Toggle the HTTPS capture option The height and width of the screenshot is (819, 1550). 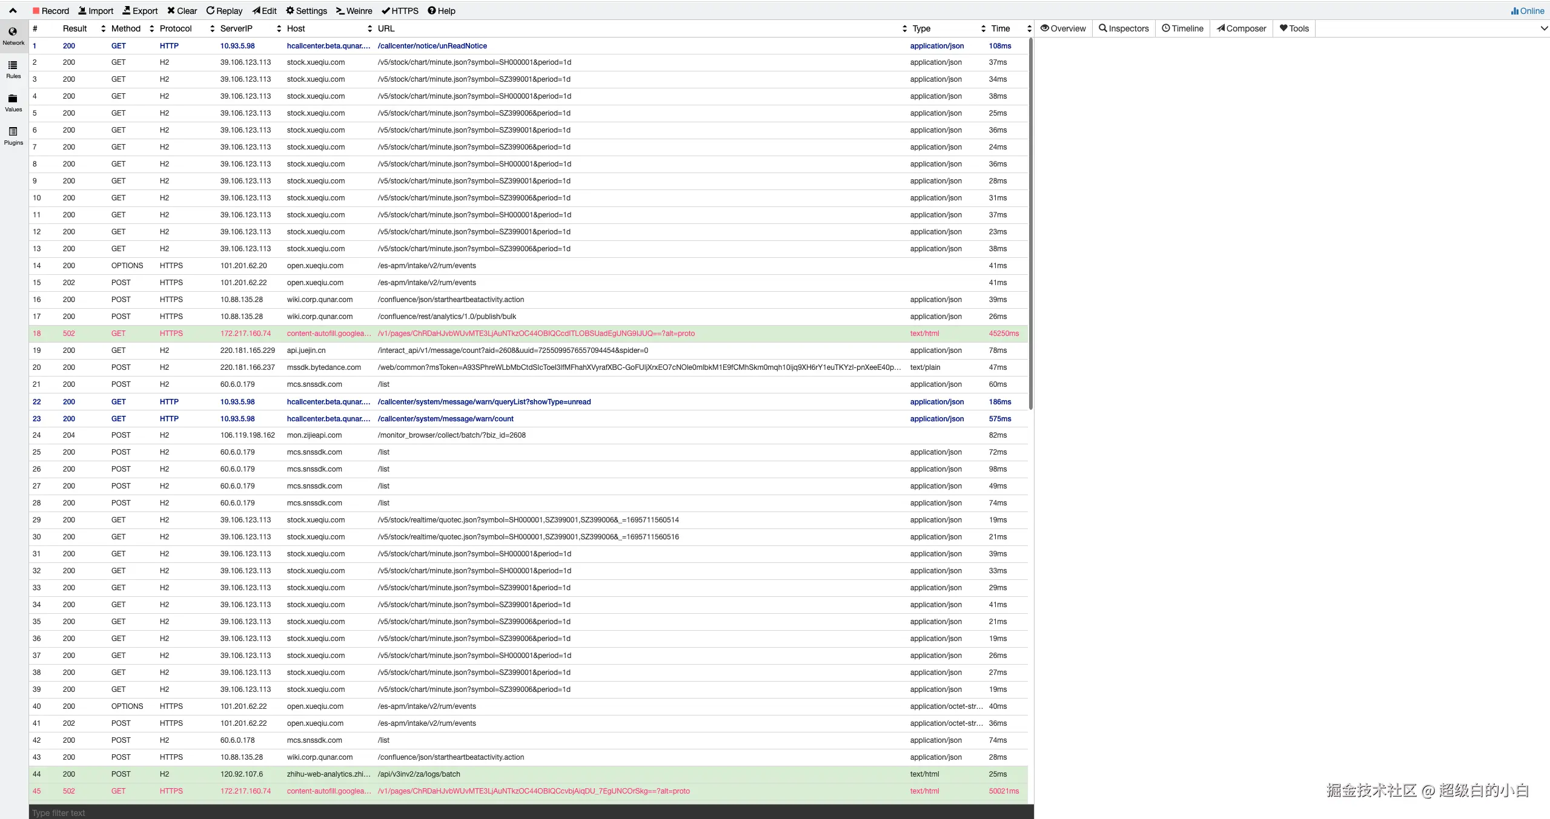click(400, 10)
